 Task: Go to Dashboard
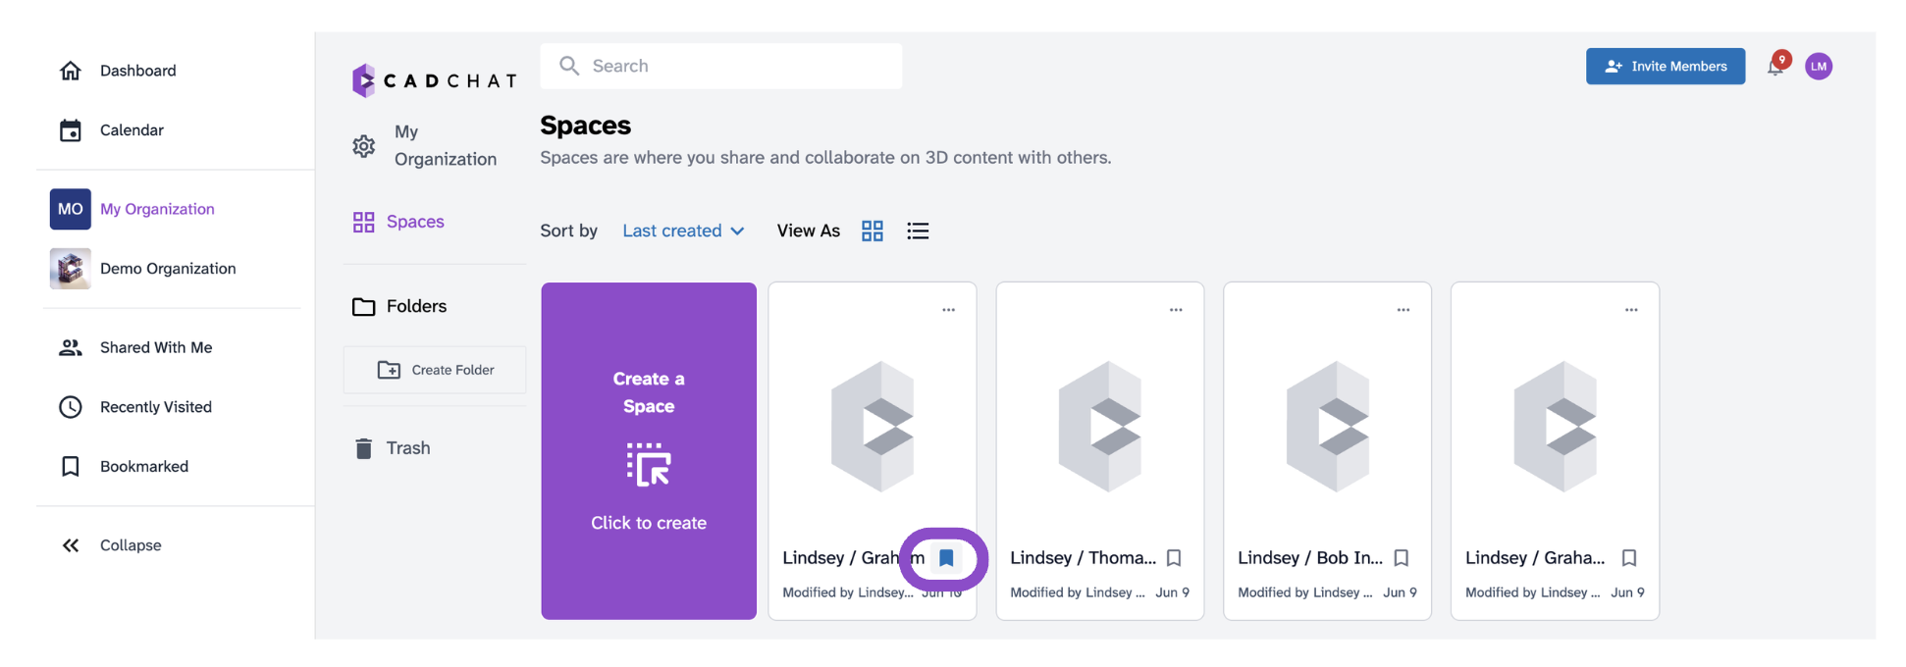click(x=138, y=71)
